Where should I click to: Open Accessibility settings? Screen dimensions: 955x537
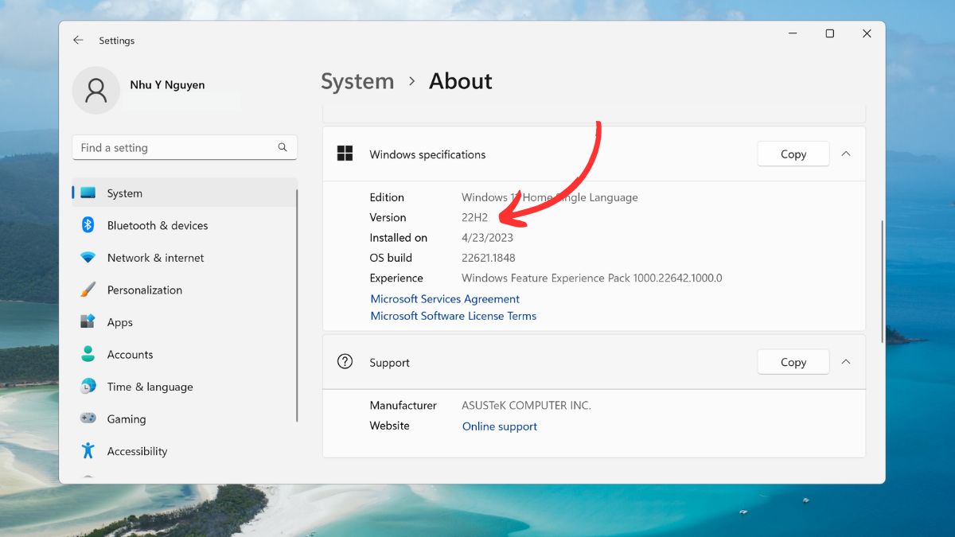tap(185, 451)
